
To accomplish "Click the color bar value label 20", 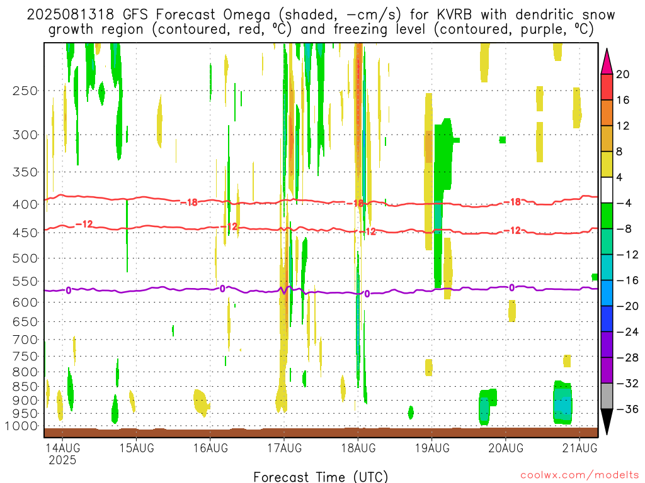I will tap(623, 74).
